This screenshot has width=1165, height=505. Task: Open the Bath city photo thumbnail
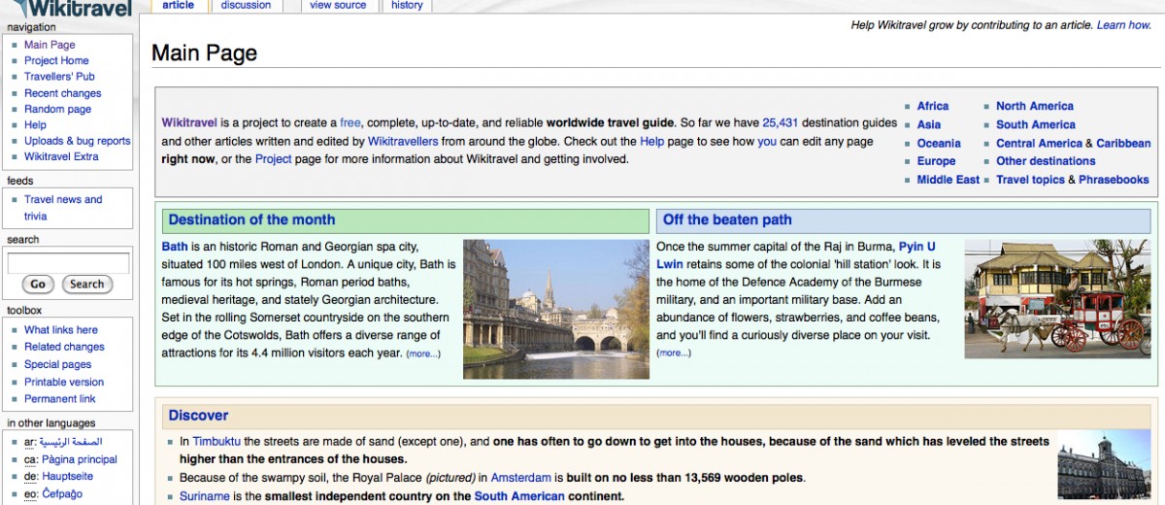click(x=553, y=309)
